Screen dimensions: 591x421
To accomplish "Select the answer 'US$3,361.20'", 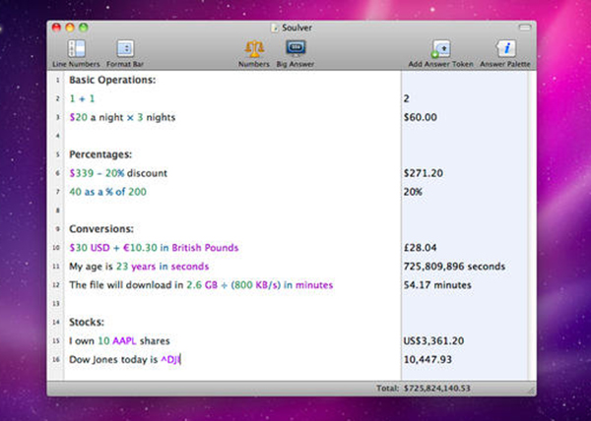I will [x=433, y=341].
